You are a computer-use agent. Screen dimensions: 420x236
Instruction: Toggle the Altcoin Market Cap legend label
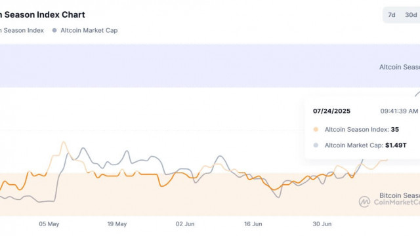(x=89, y=31)
